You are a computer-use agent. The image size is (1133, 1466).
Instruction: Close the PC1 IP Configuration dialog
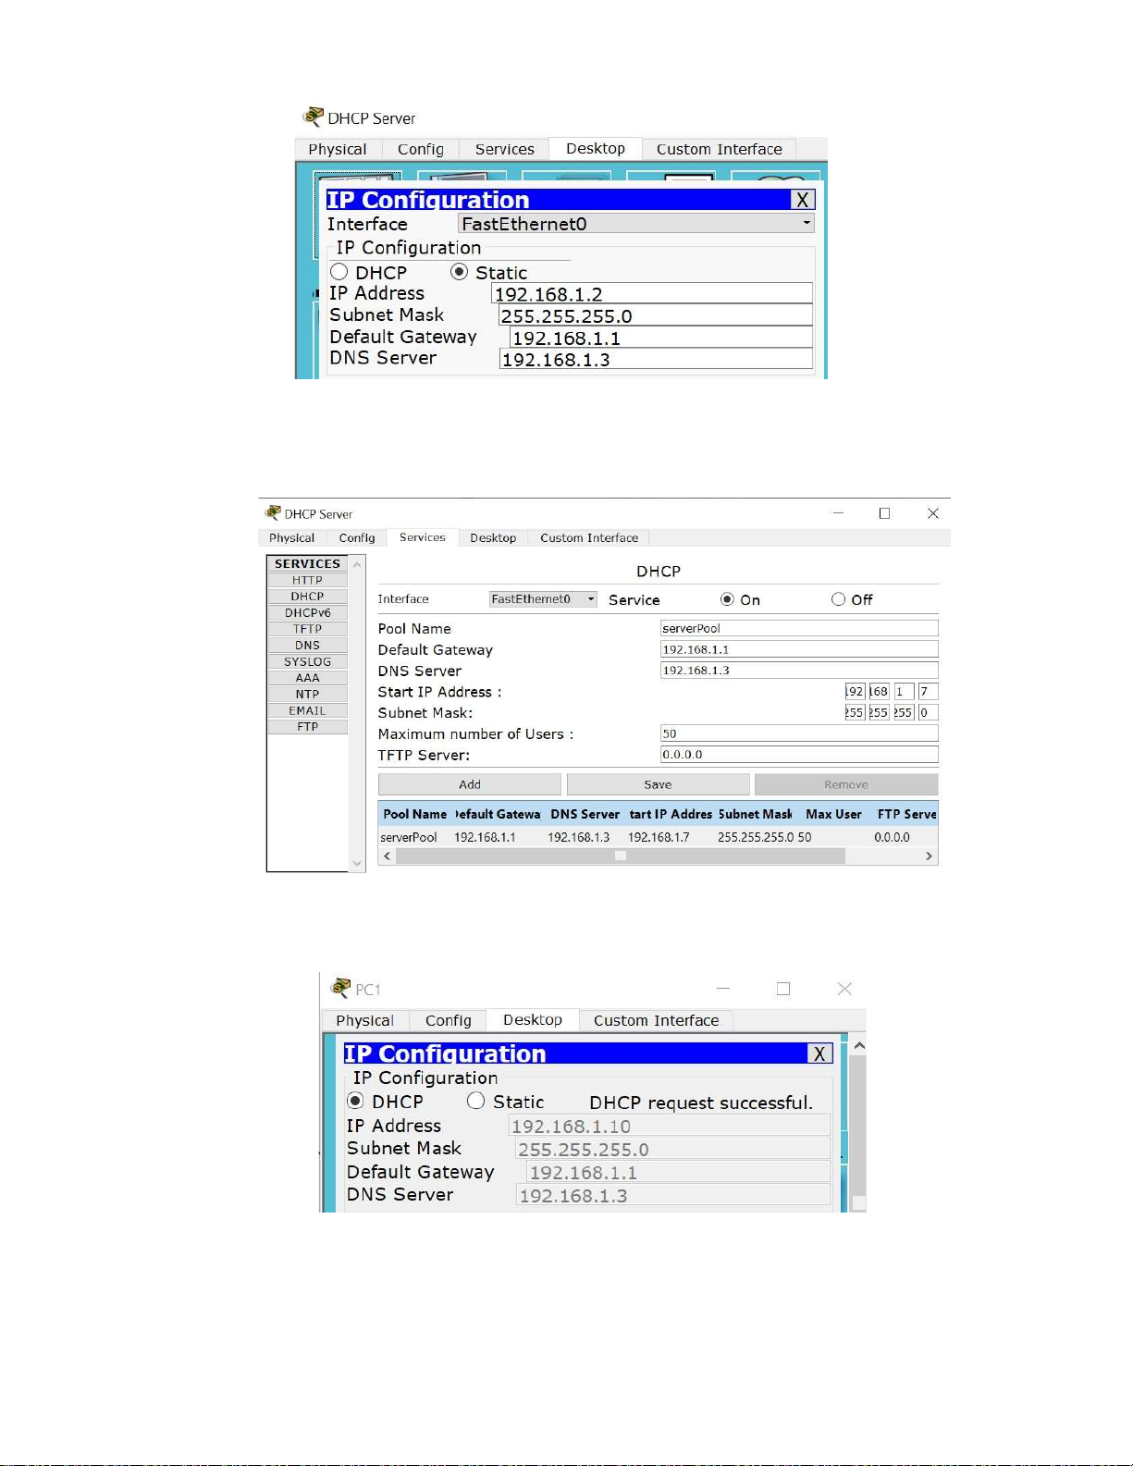pos(819,1053)
